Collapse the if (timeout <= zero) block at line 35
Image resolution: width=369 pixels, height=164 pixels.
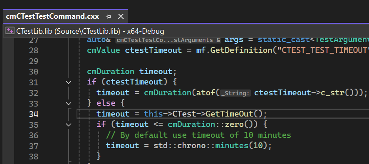click(x=69, y=124)
